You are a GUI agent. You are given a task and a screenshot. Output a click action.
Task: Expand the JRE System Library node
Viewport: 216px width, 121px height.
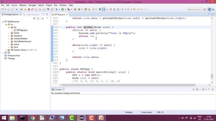pyautogui.click(x=6, y=50)
